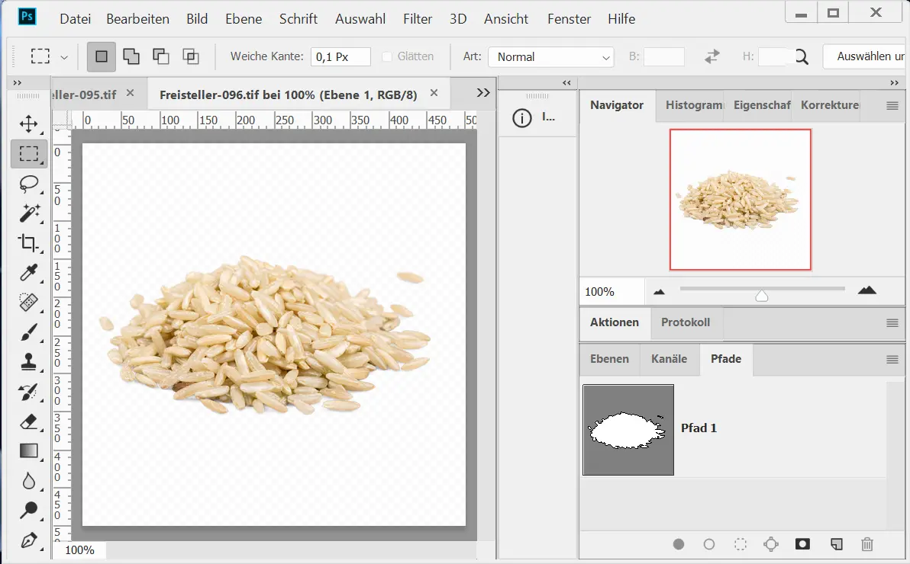The image size is (910, 564).
Task: Load path as selection icon
Action: (x=740, y=544)
